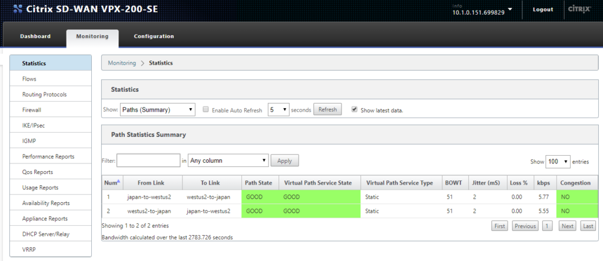Open DHCP Server/Relay in the sidebar
603x261 pixels.
tap(51, 234)
